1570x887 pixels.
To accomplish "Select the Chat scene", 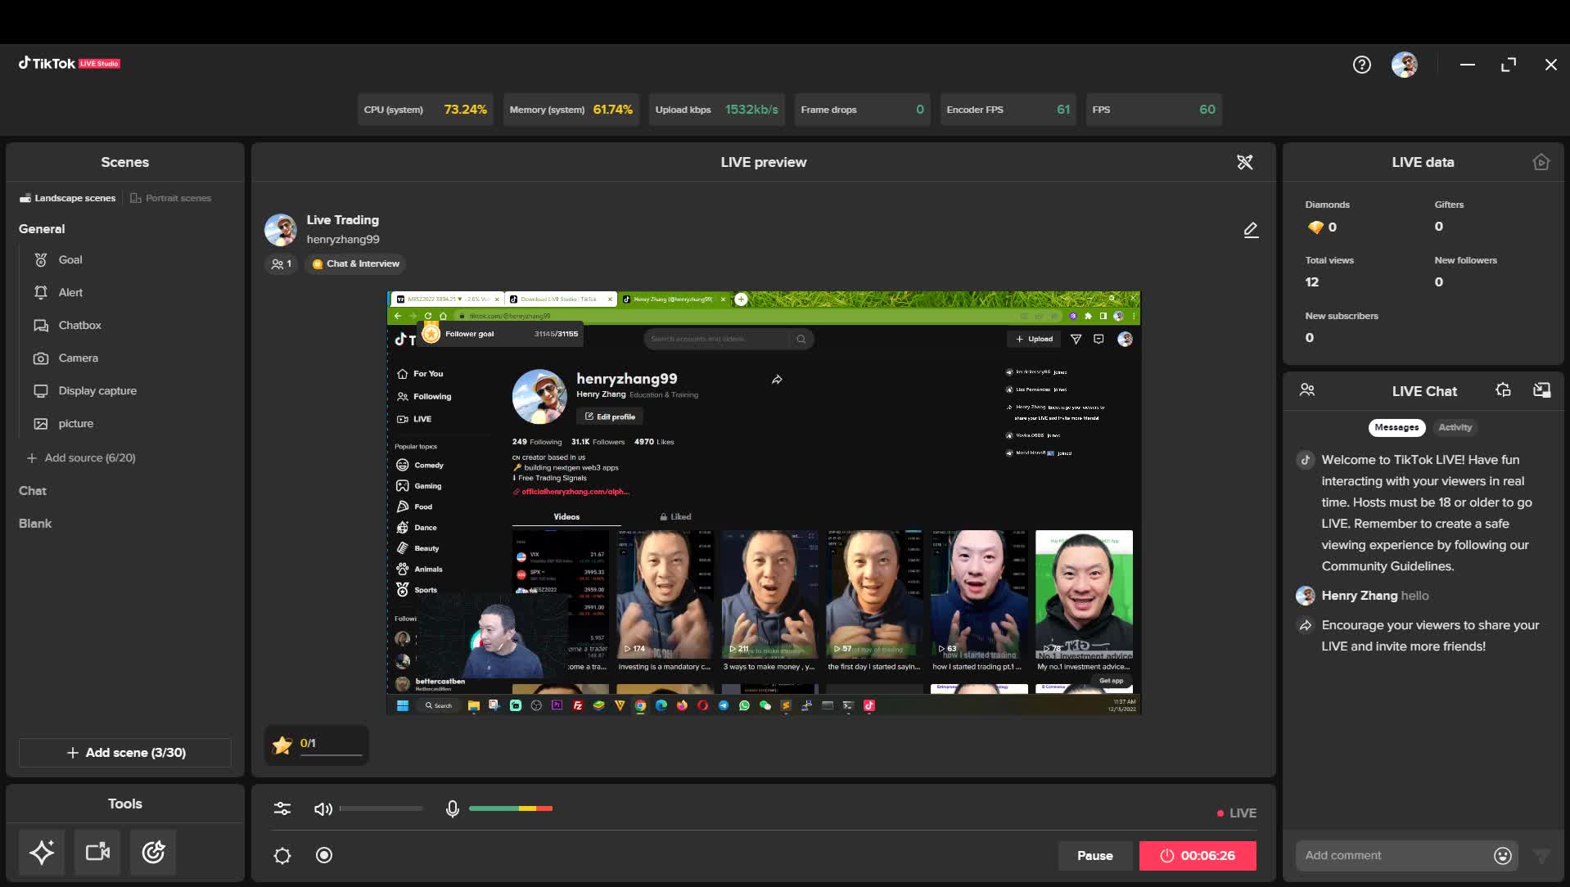I will click(33, 491).
